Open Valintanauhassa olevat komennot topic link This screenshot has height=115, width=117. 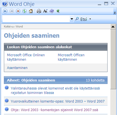(55, 90)
